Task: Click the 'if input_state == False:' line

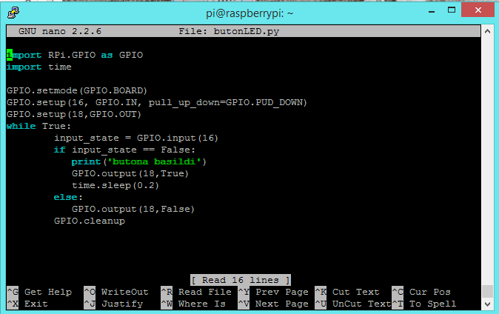Action: (124, 150)
